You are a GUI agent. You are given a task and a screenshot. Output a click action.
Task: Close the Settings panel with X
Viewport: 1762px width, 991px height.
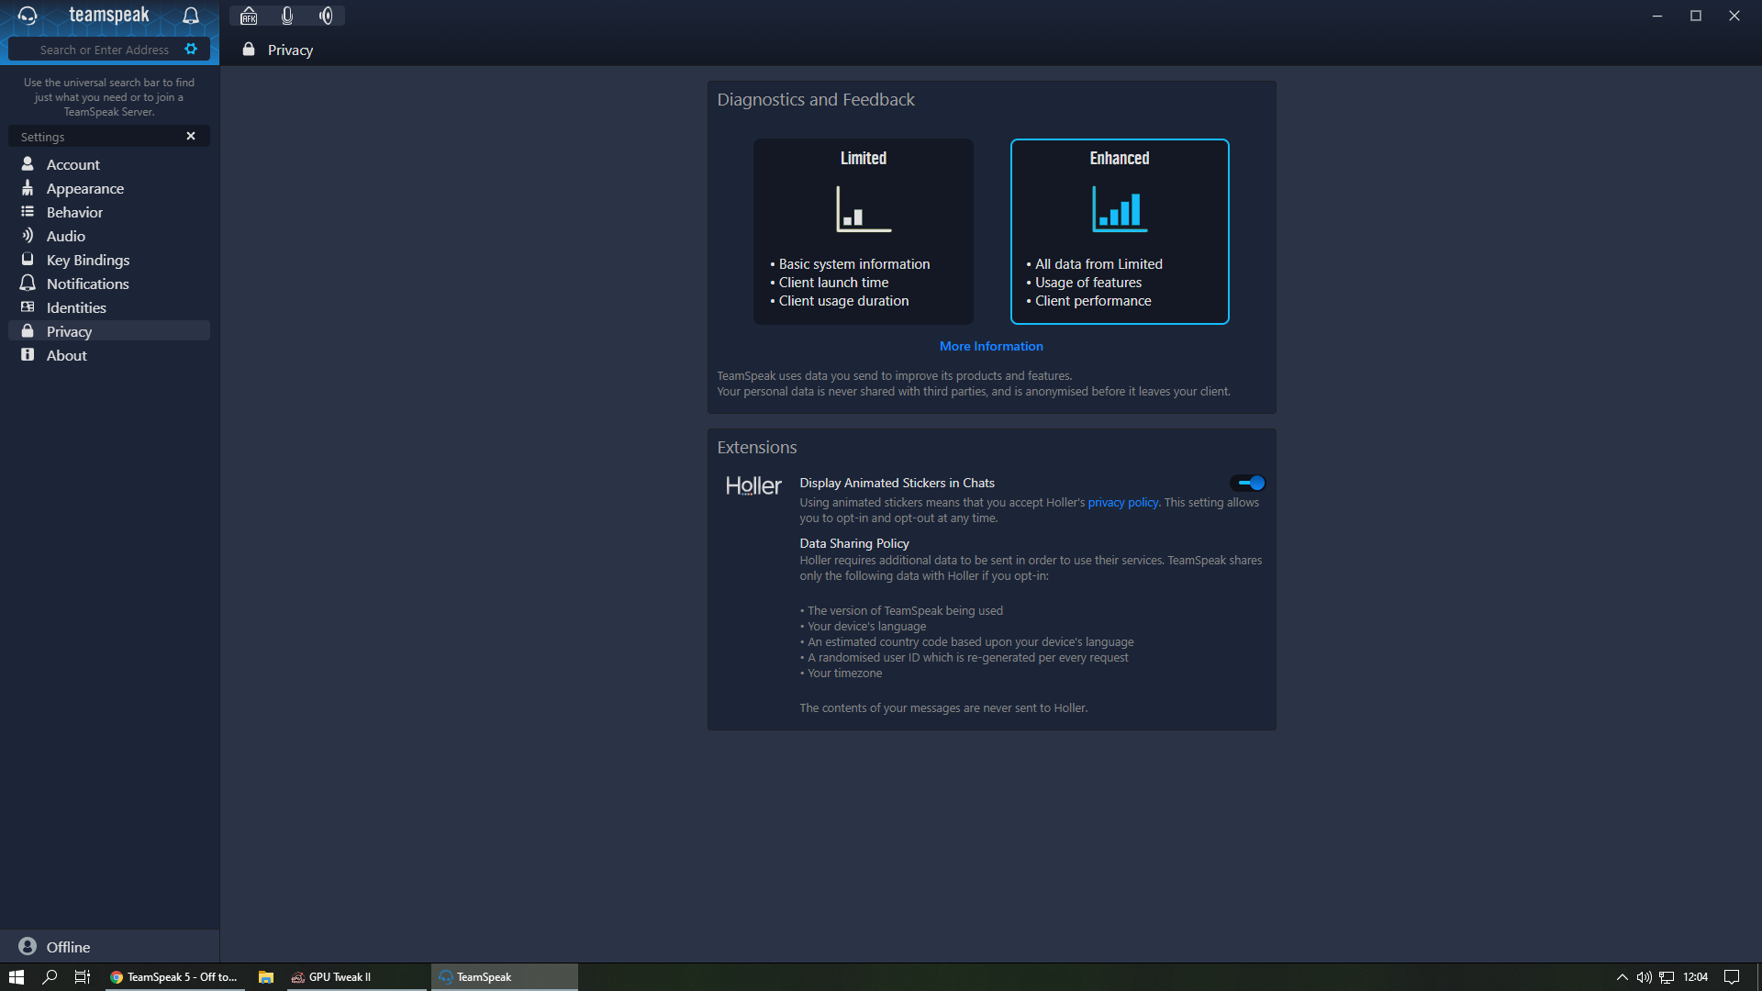tap(191, 136)
